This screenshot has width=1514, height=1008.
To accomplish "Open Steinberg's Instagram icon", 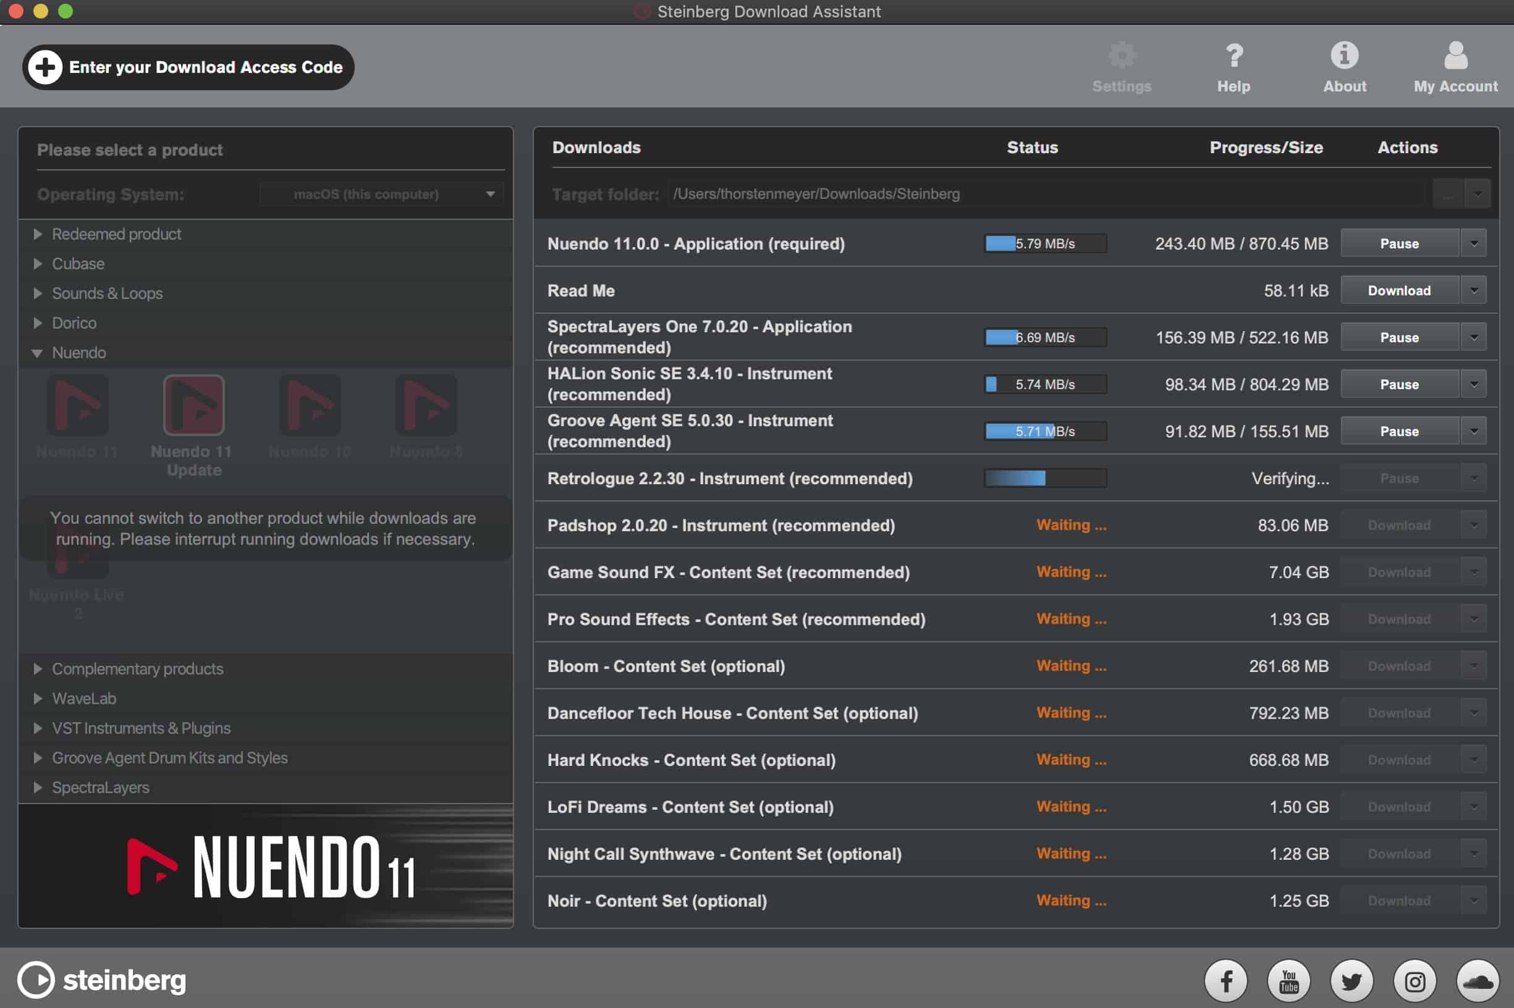I will [1415, 981].
